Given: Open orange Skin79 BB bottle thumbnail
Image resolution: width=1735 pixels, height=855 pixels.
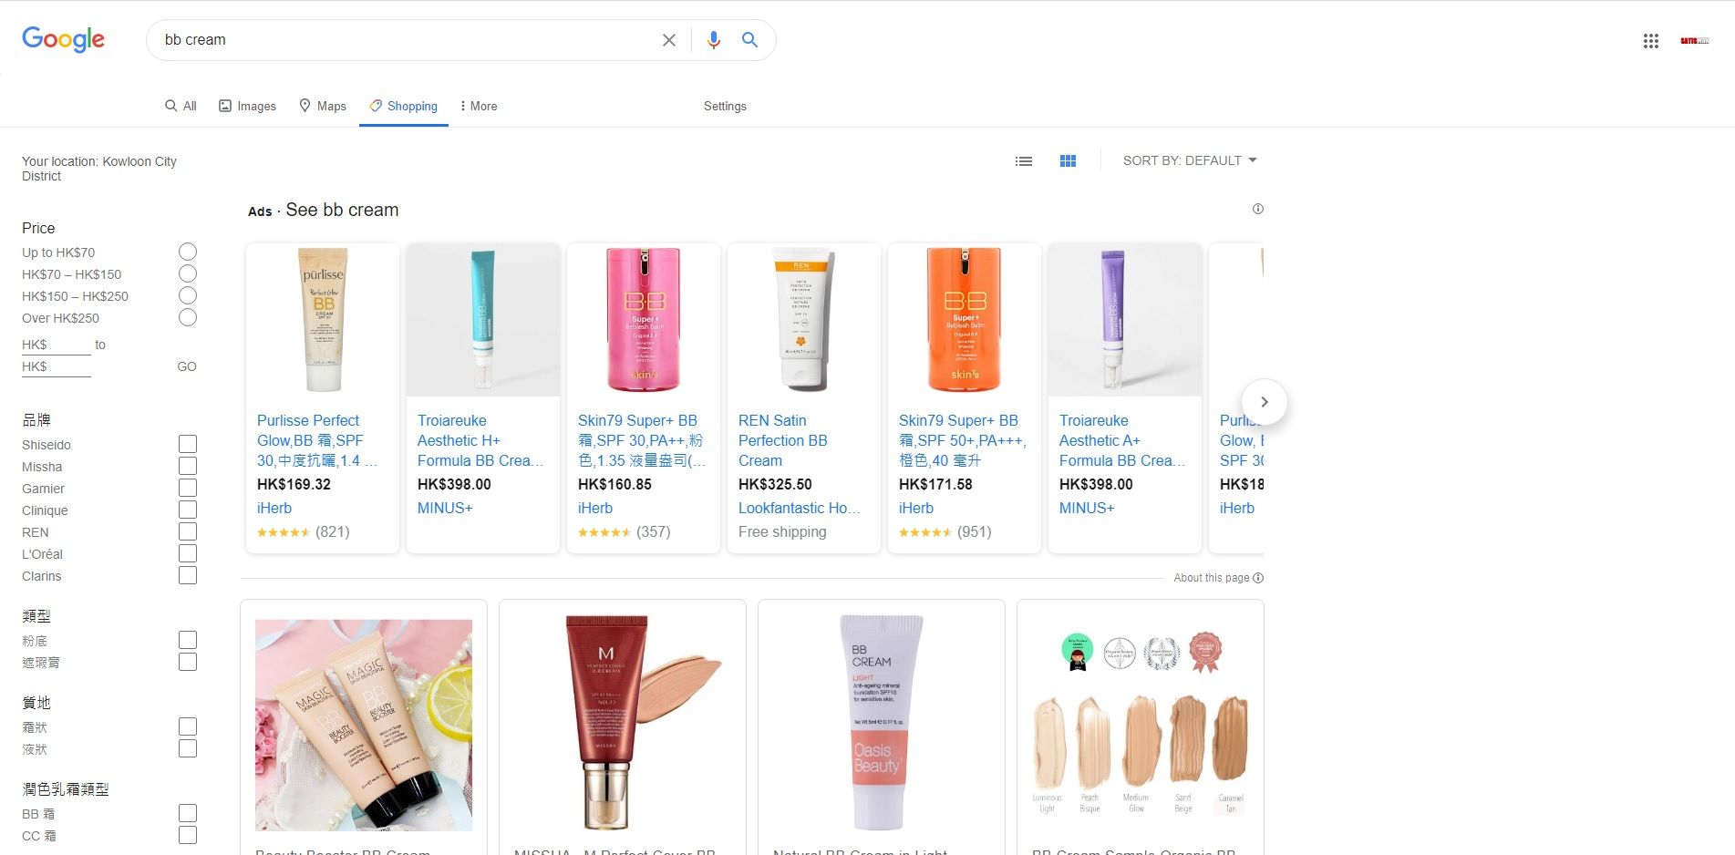Looking at the screenshot, I should coord(965,320).
